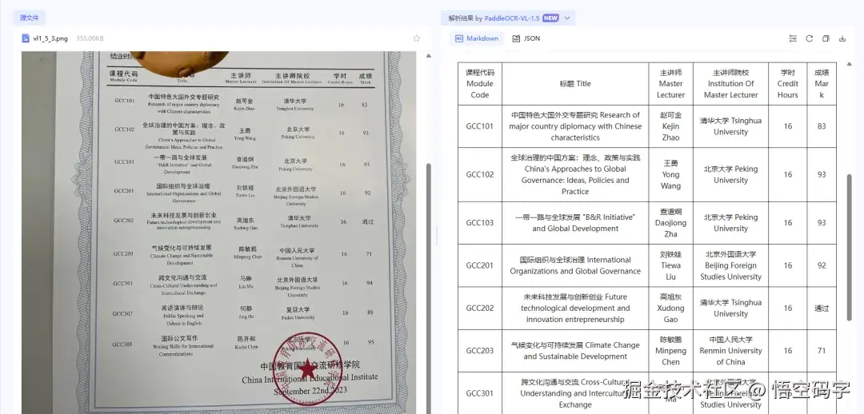864x414 pixels.
Task: Click the Beijing Foreign Studies University cell in GCC201 row
Action: 730,265
